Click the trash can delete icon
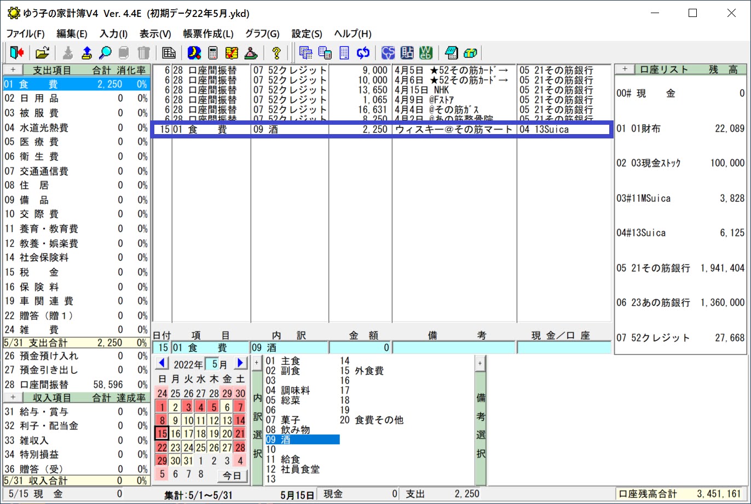The width and height of the screenshot is (751, 504). (x=143, y=53)
